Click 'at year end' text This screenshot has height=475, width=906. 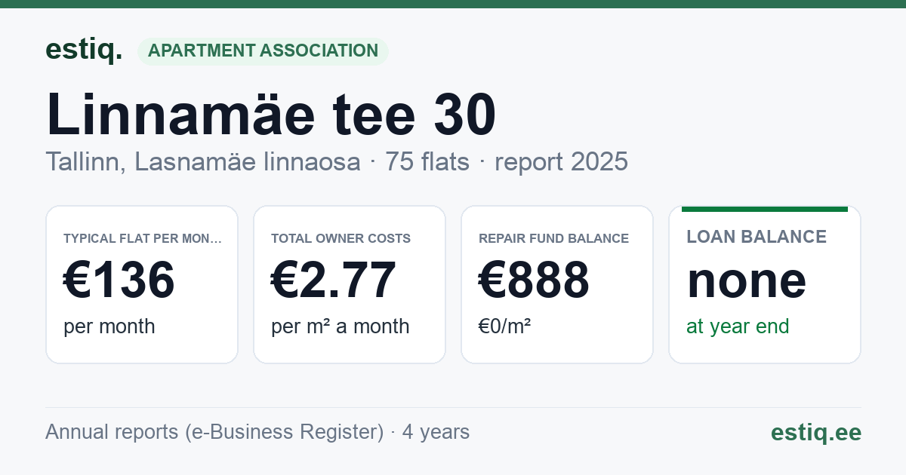(738, 326)
